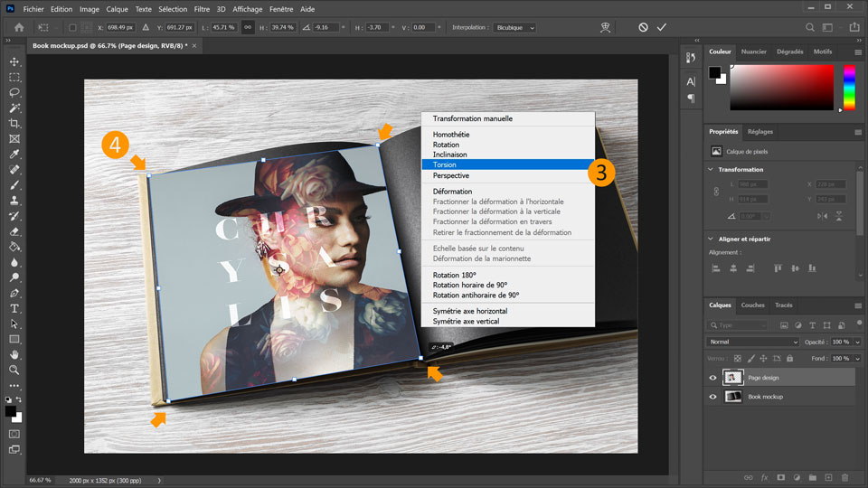Cancel the transformation in options bar
The height and width of the screenshot is (488, 868).
click(x=643, y=27)
